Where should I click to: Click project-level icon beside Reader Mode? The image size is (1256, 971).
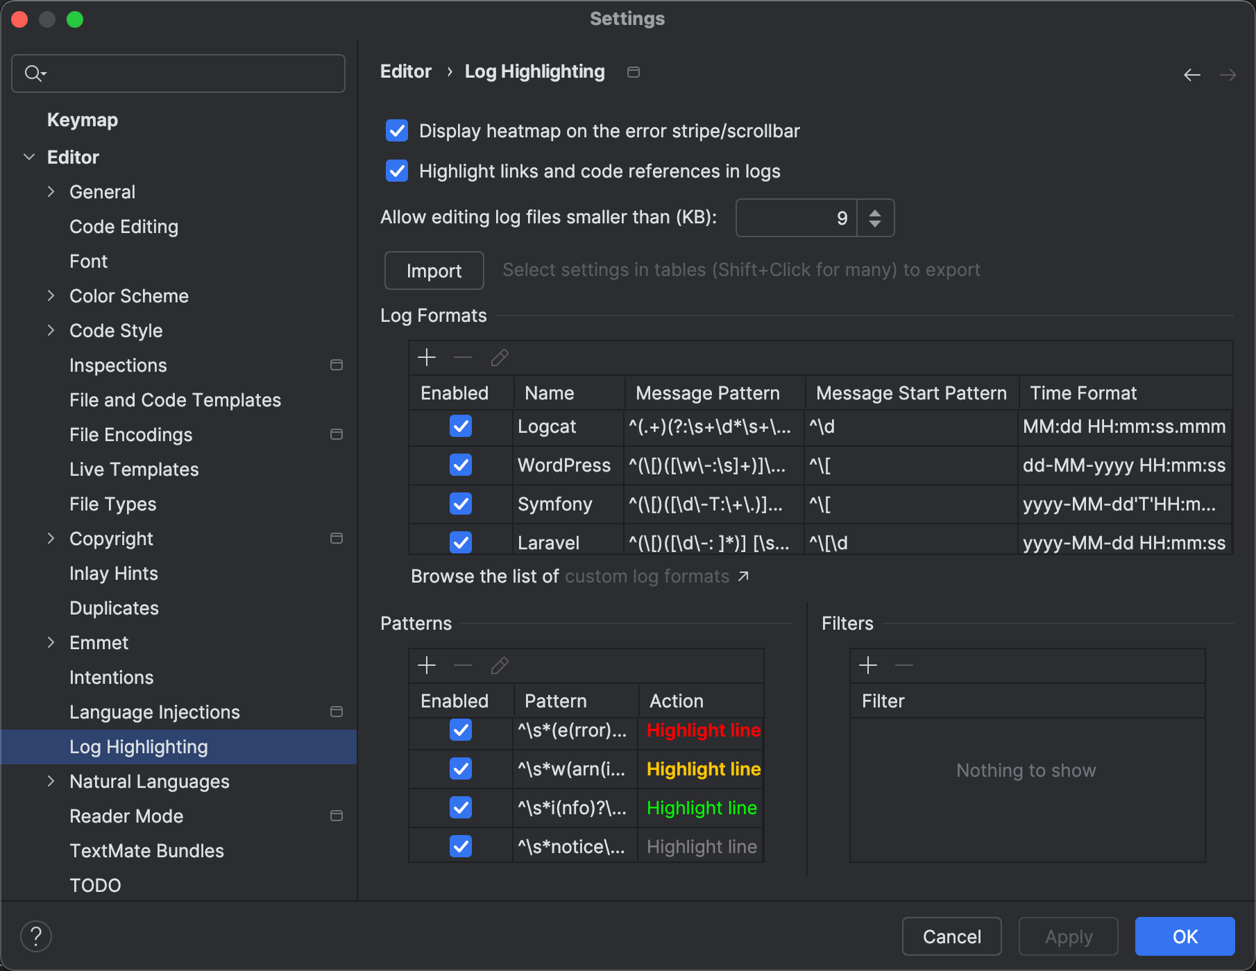coord(337,816)
